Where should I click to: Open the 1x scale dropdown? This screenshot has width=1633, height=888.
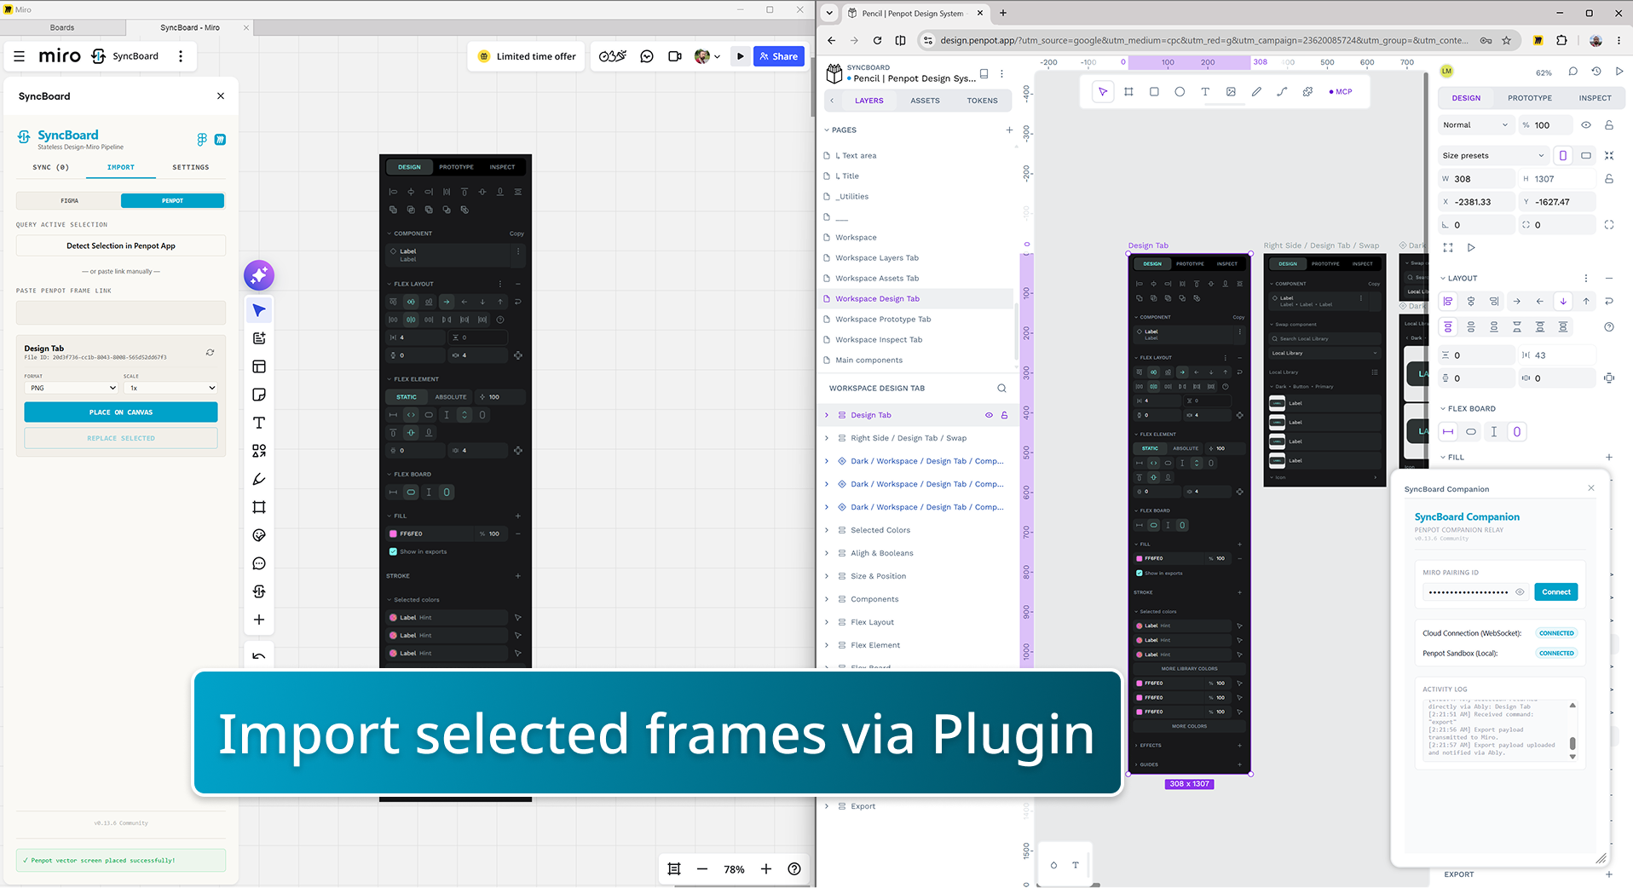(x=170, y=388)
